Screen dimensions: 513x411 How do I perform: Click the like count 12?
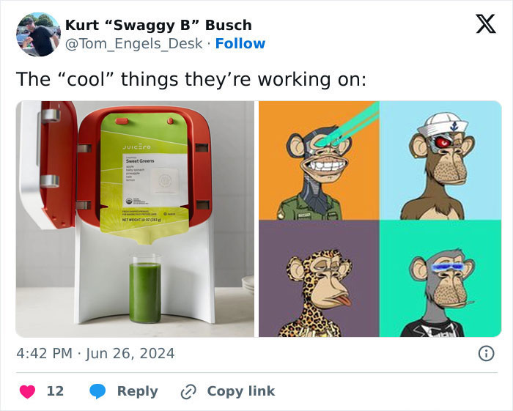click(55, 391)
